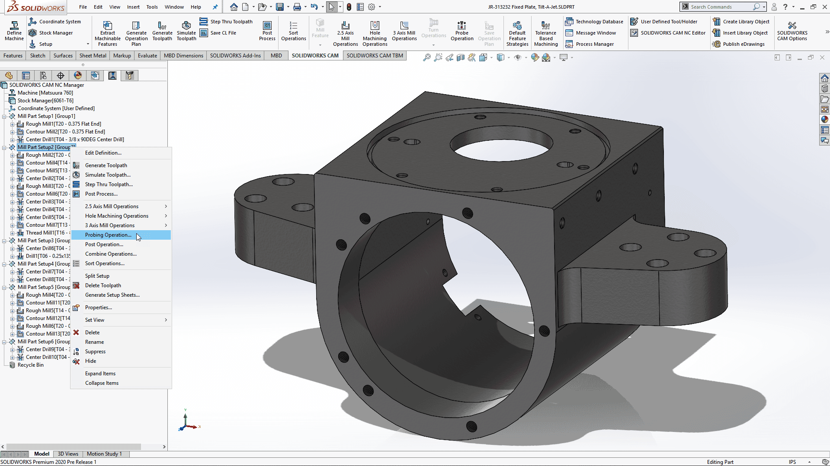The height and width of the screenshot is (466, 830).
Task: Click Post Process in the context menu
Action: pos(101,193)
